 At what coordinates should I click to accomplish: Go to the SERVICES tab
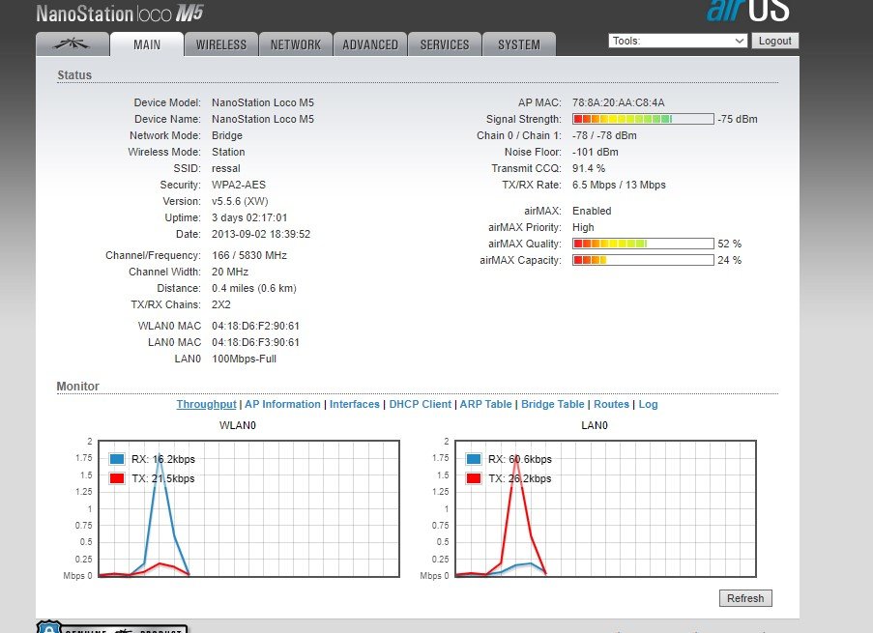[444, 44]
